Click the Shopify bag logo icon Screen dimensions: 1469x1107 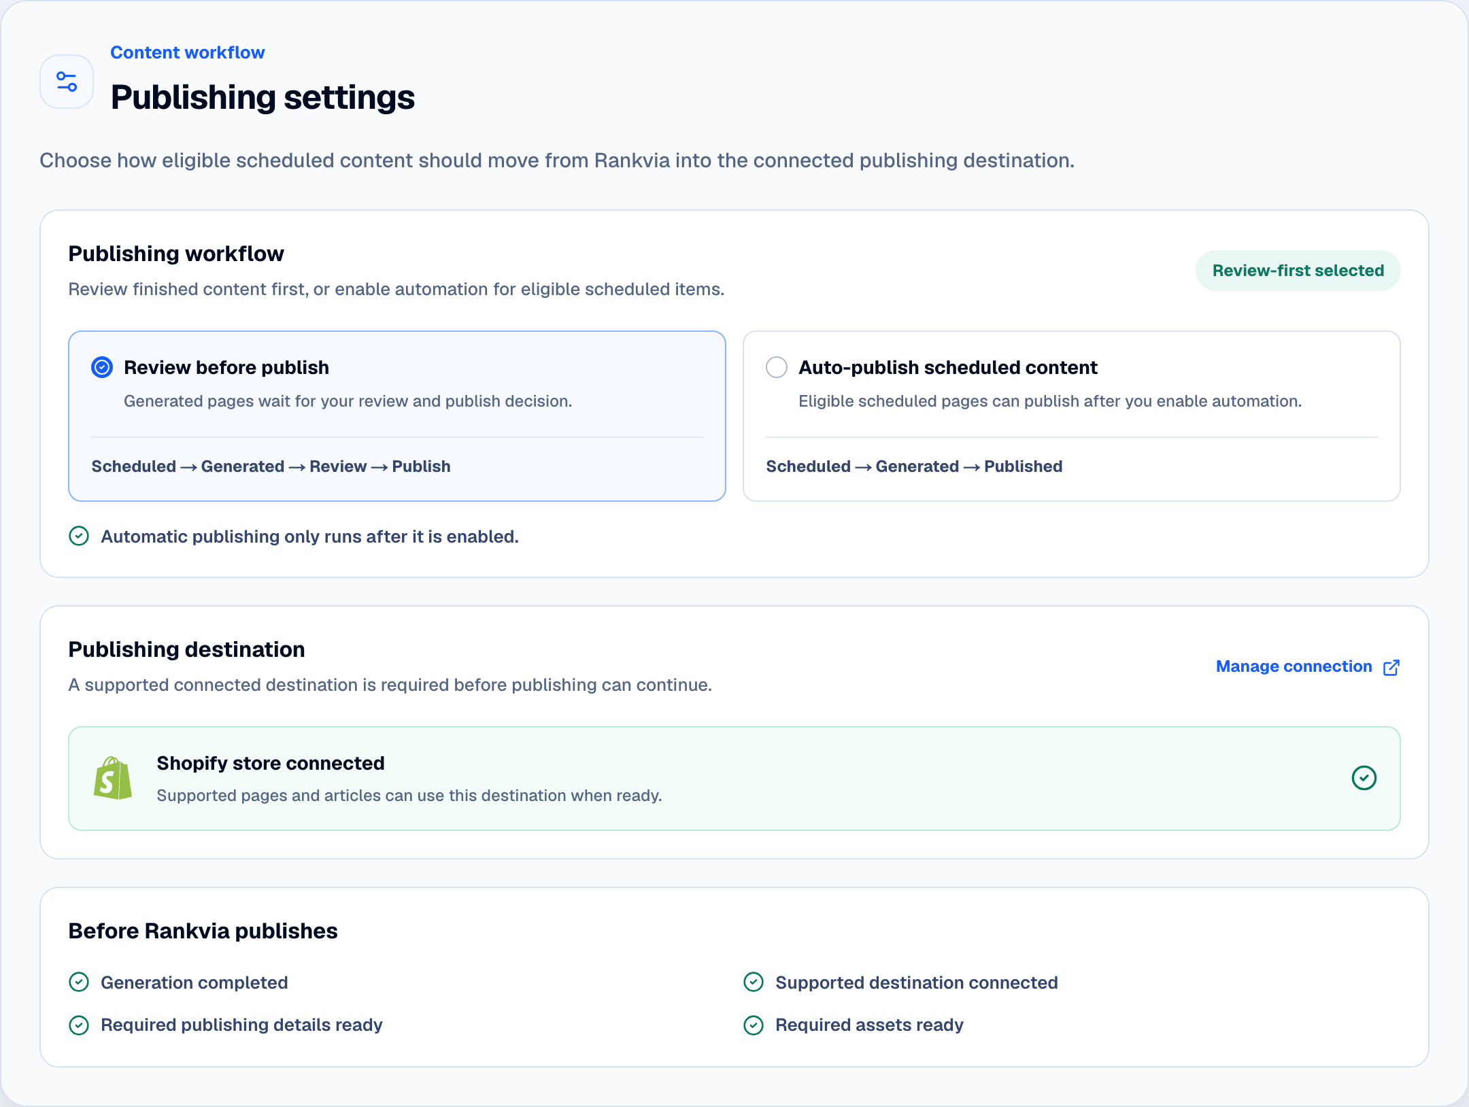tap(113, 778)
